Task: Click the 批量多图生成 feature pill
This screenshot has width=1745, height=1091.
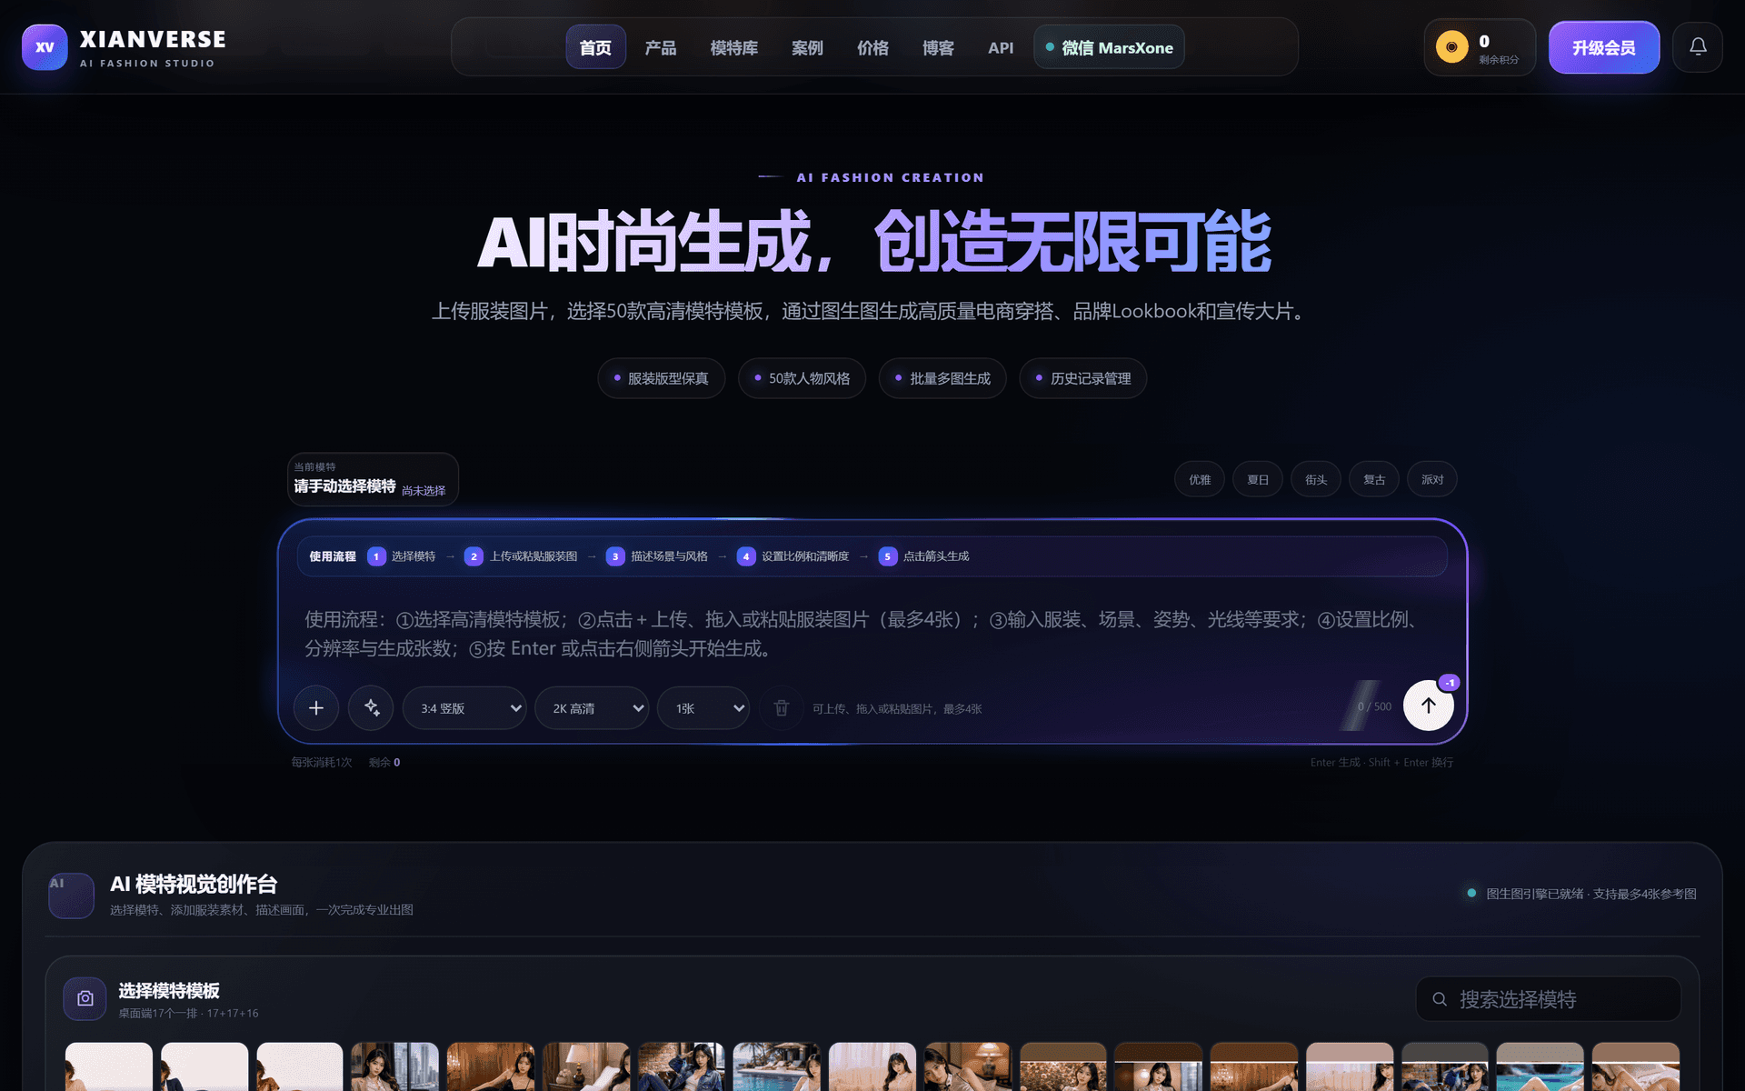Action: [x=943, y=378]
